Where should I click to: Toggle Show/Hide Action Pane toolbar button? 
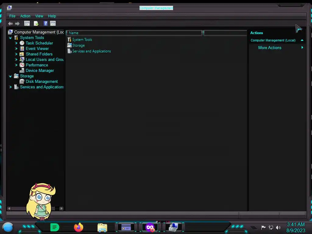53,23
